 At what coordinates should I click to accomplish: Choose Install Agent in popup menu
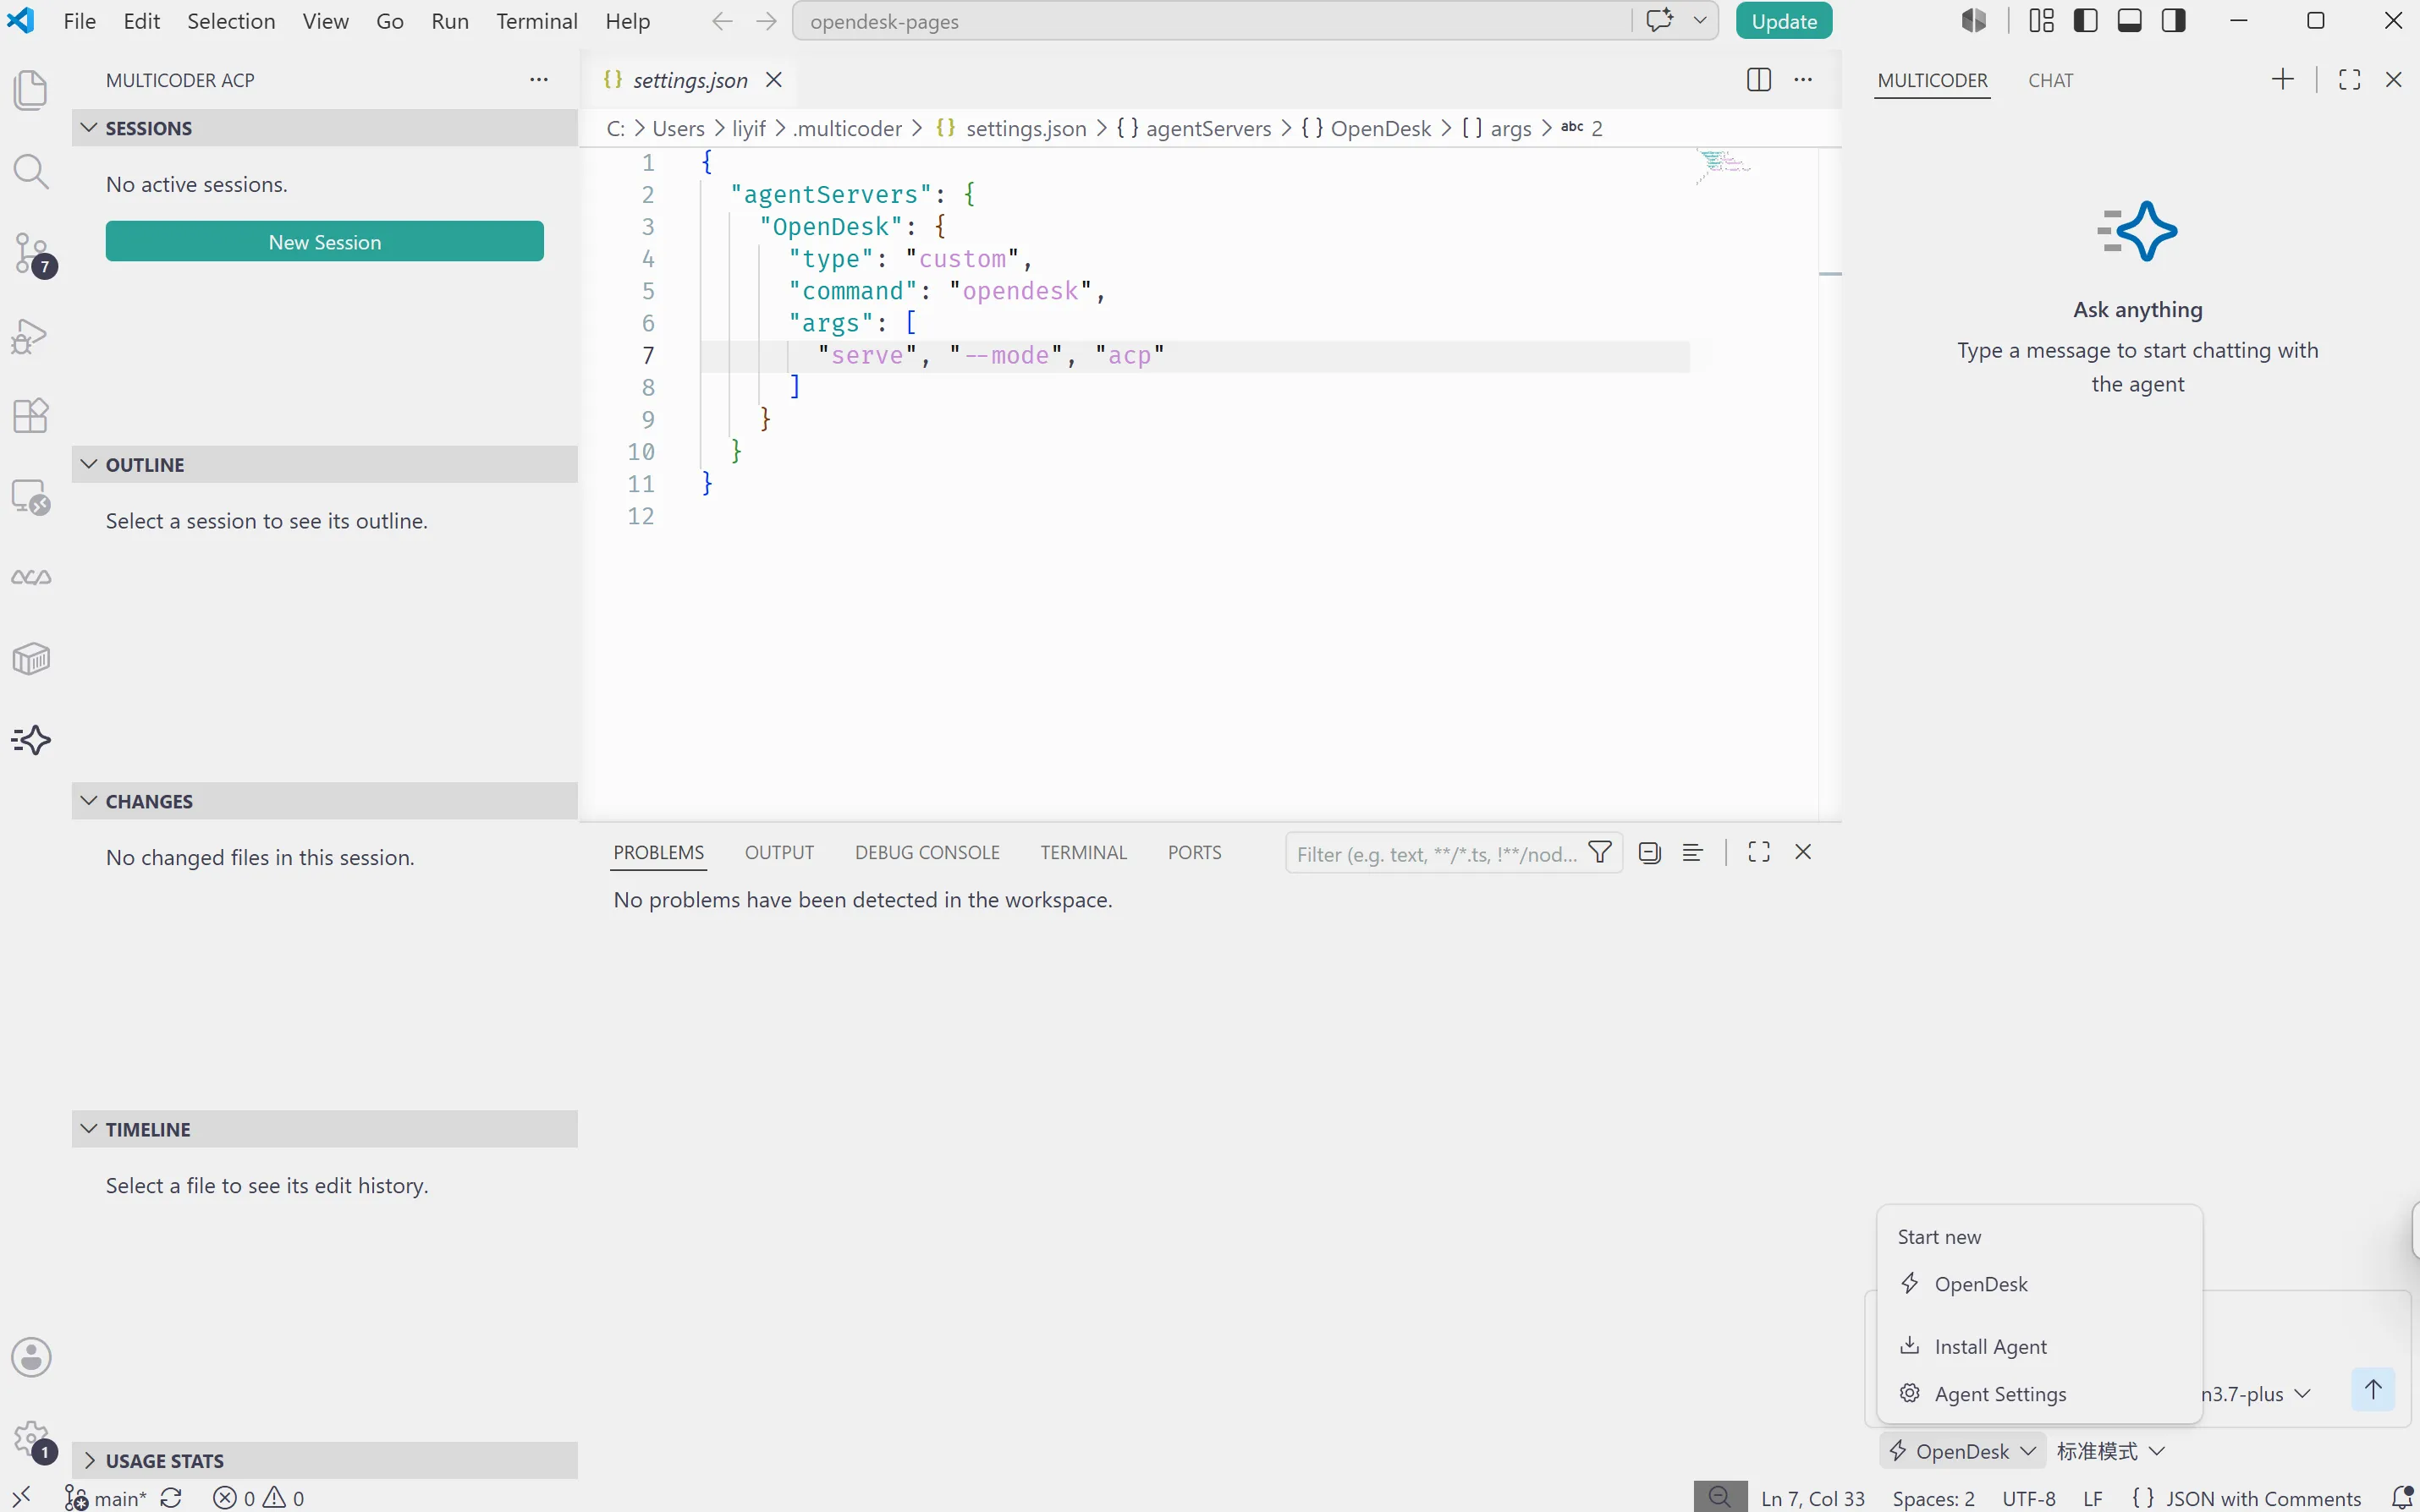[2040, 1347]
